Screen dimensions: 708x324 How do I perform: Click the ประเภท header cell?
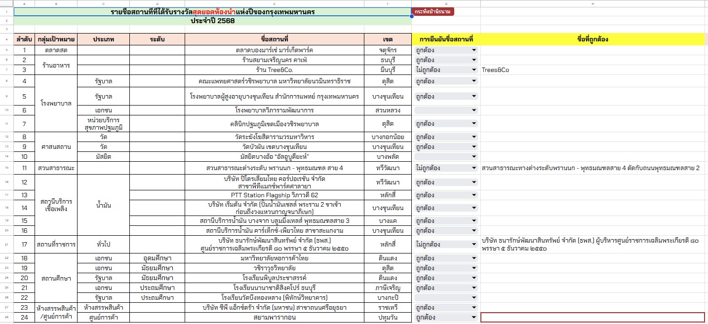(x=103, y=39)
